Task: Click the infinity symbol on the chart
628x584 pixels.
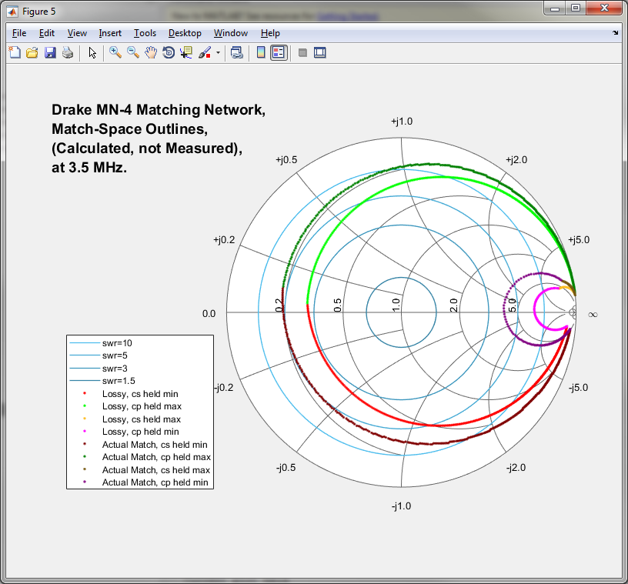Action: pos(593,315)
